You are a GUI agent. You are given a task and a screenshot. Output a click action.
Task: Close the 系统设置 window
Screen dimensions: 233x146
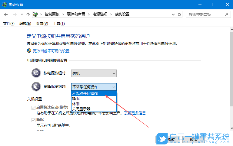pos(227,5)
